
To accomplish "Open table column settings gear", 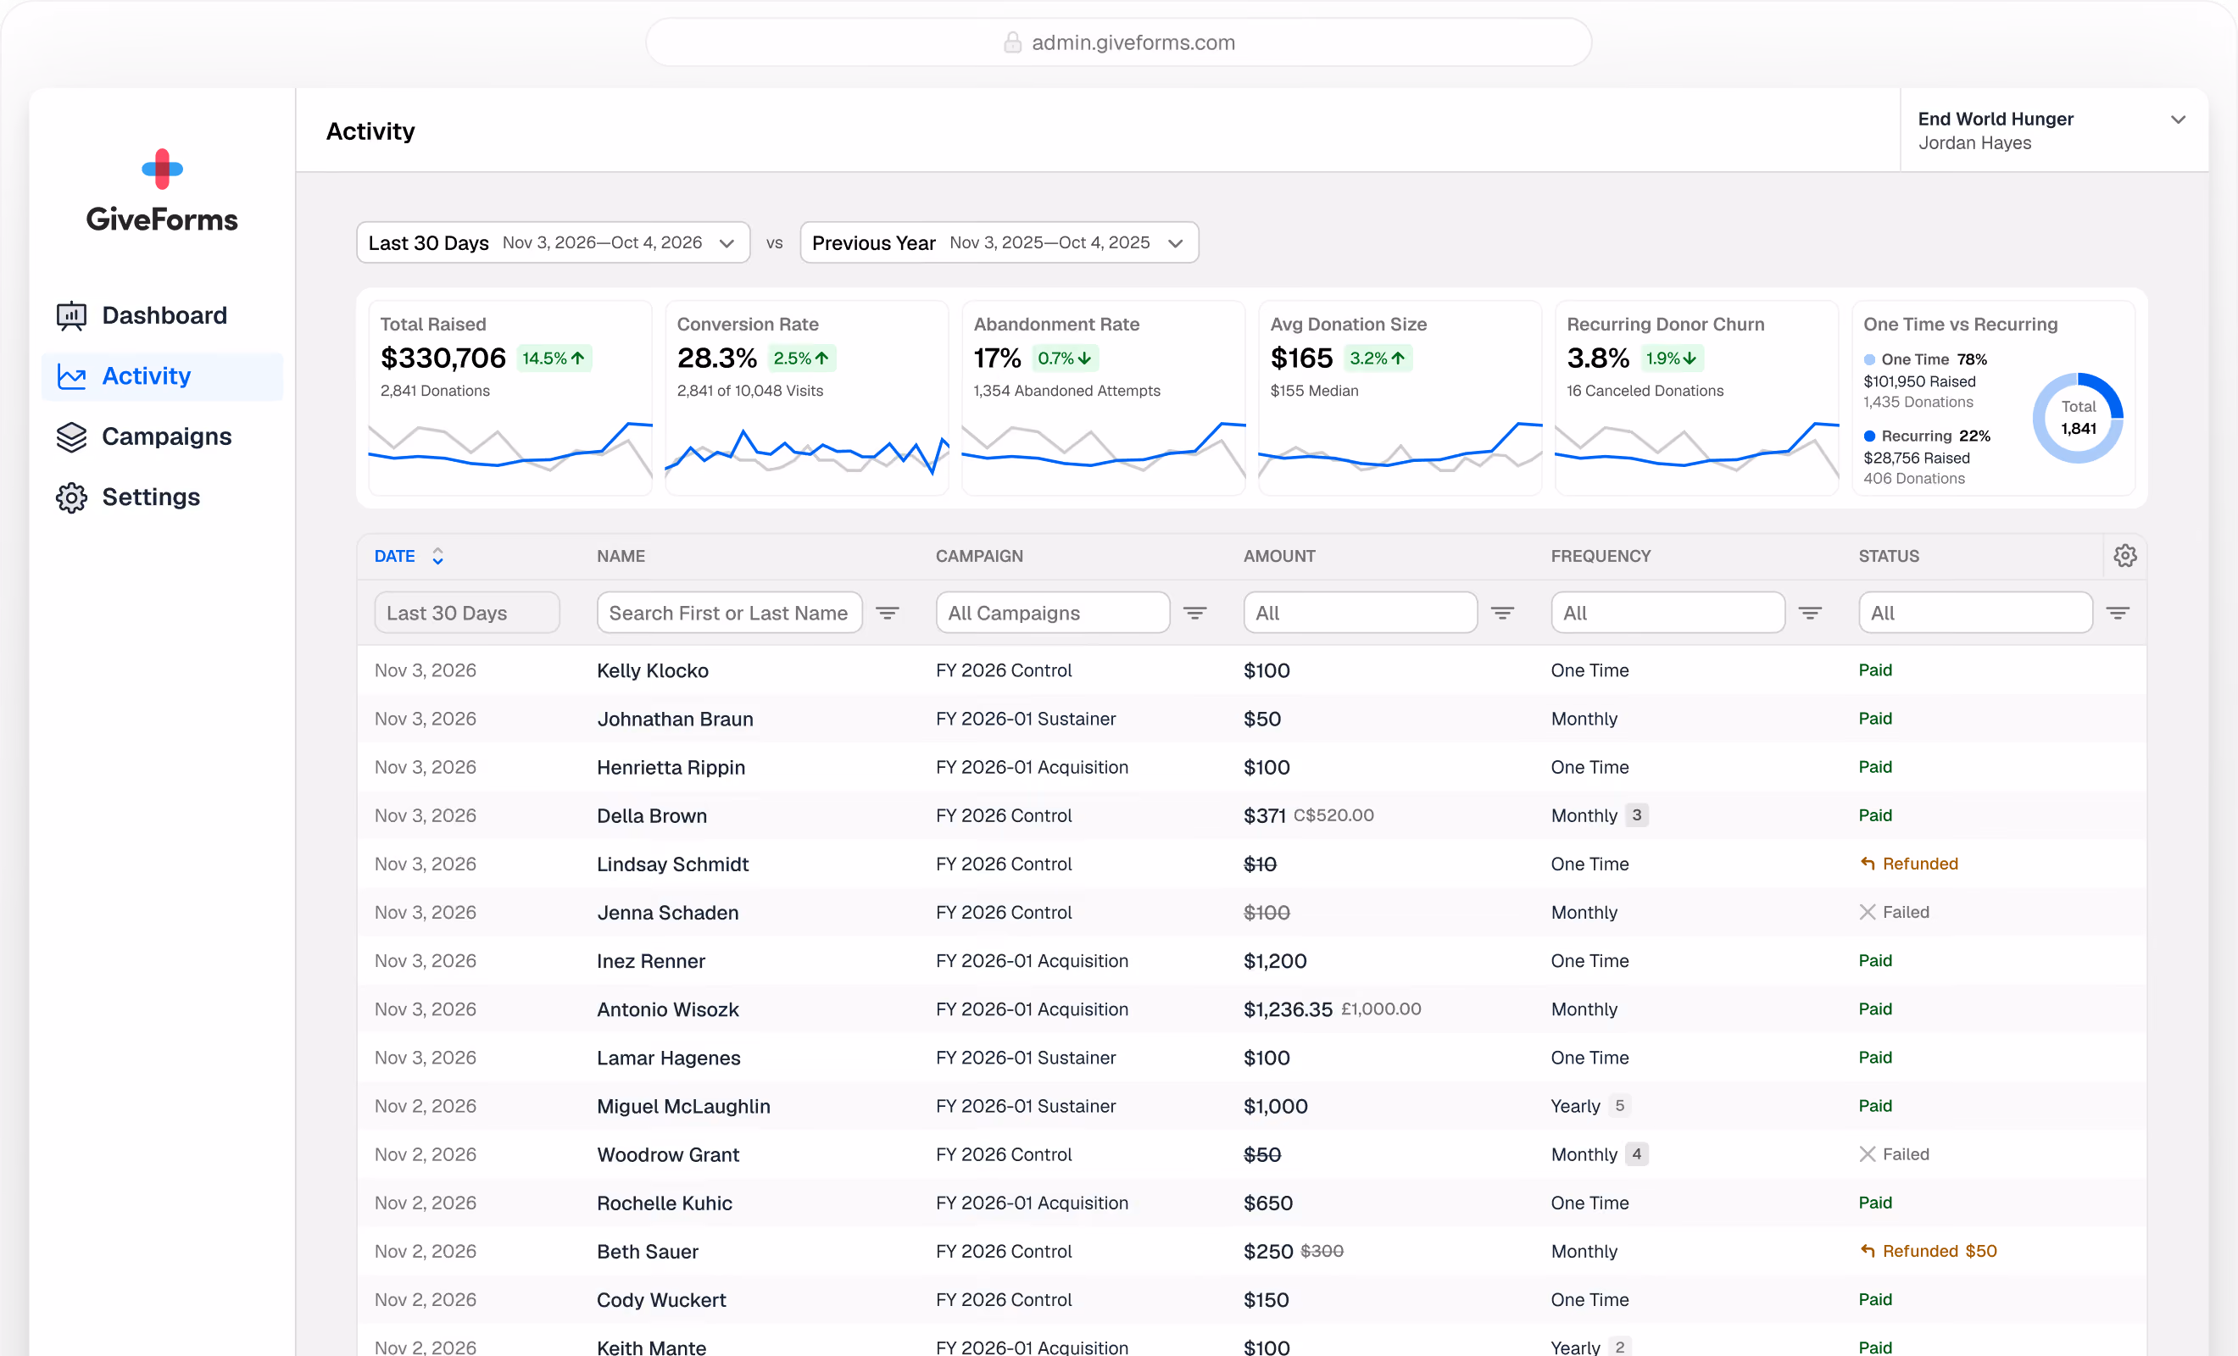I will coord(2124,556).
